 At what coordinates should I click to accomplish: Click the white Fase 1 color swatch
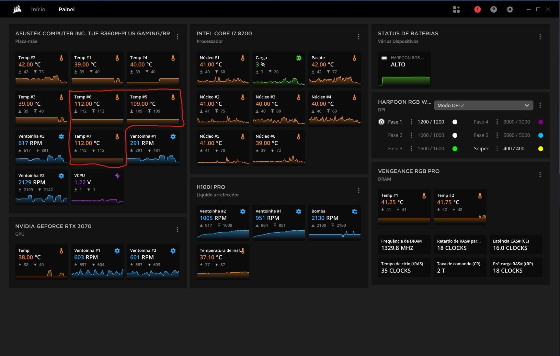point(455,122)
